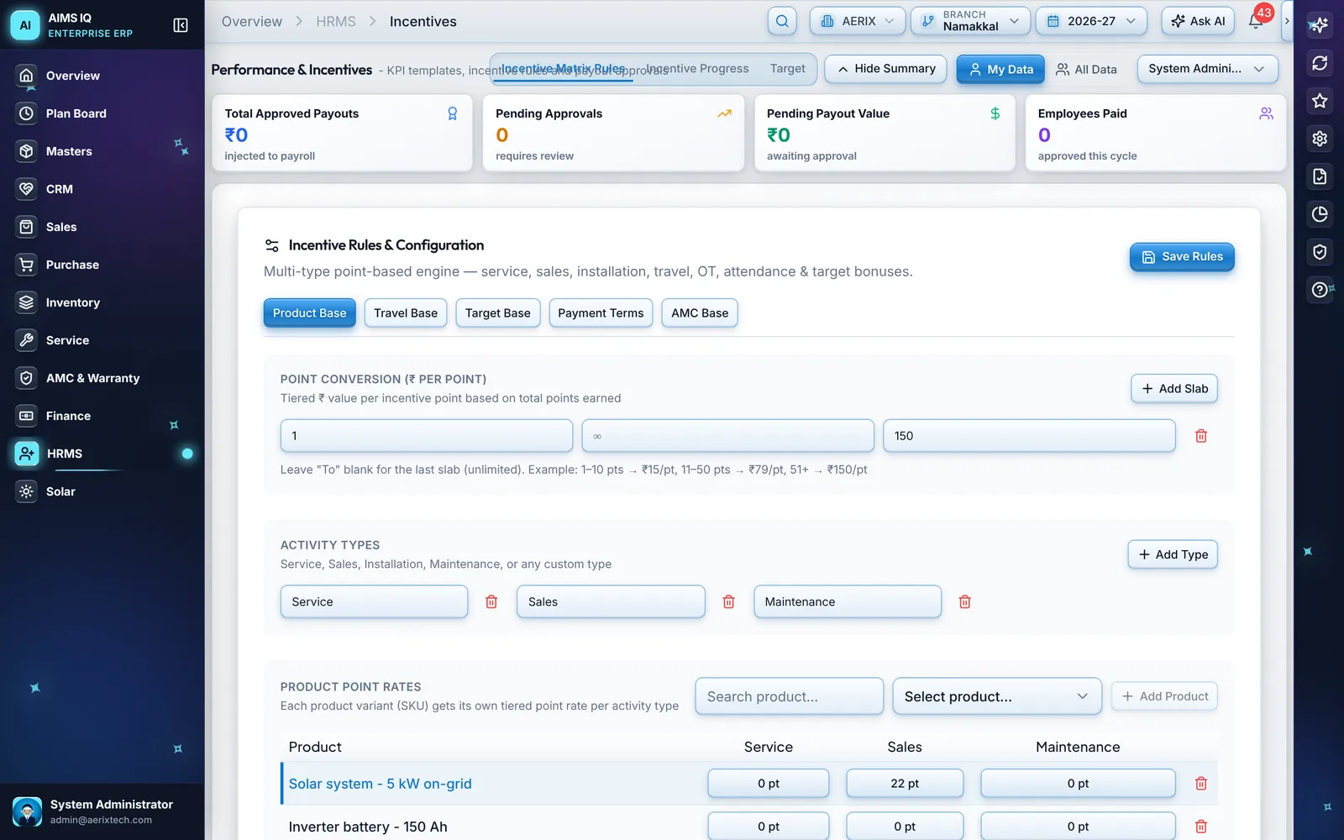1344x840 pixels.
Task: Switch to Incentive Progress tab
Action: click(697, 68)
